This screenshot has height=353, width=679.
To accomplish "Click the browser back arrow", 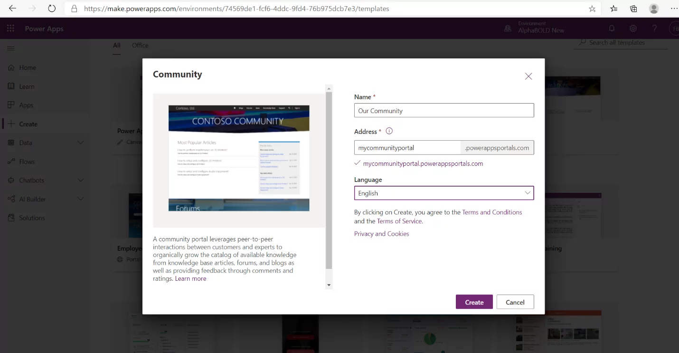I will click(x=13, y=9).
